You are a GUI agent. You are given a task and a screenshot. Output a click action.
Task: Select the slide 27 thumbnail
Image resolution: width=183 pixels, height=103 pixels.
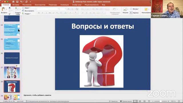(12, 72)
